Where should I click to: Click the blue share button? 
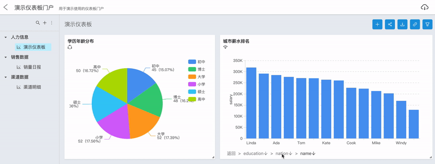(390, 24)
